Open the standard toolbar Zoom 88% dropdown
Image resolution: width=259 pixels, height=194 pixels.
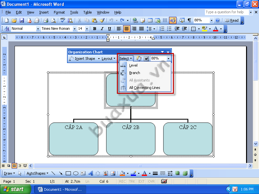[211, 20]
